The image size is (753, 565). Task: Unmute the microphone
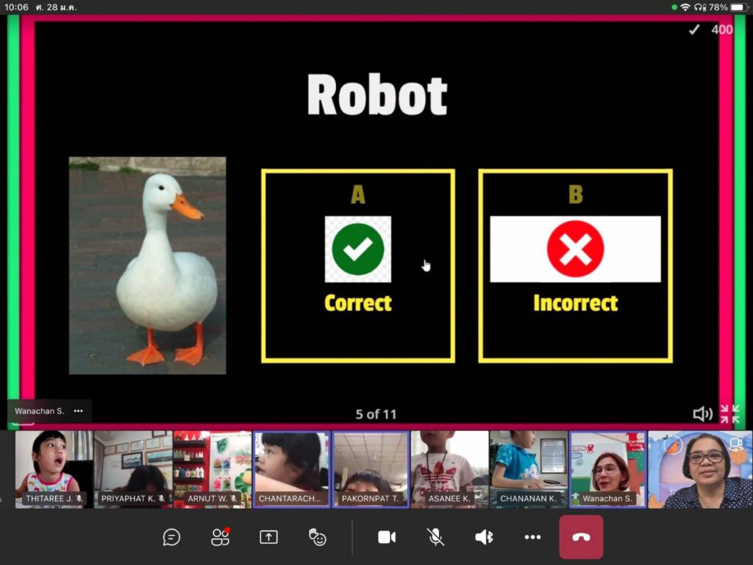pos(435,537)
